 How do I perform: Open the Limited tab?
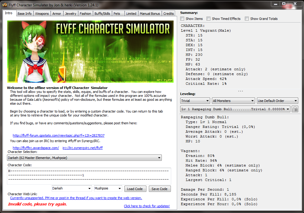click(x=131, y=14)
